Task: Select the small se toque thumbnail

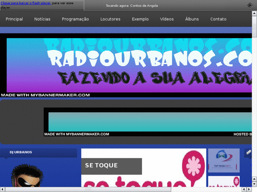Action: click(x=224, y=181)
